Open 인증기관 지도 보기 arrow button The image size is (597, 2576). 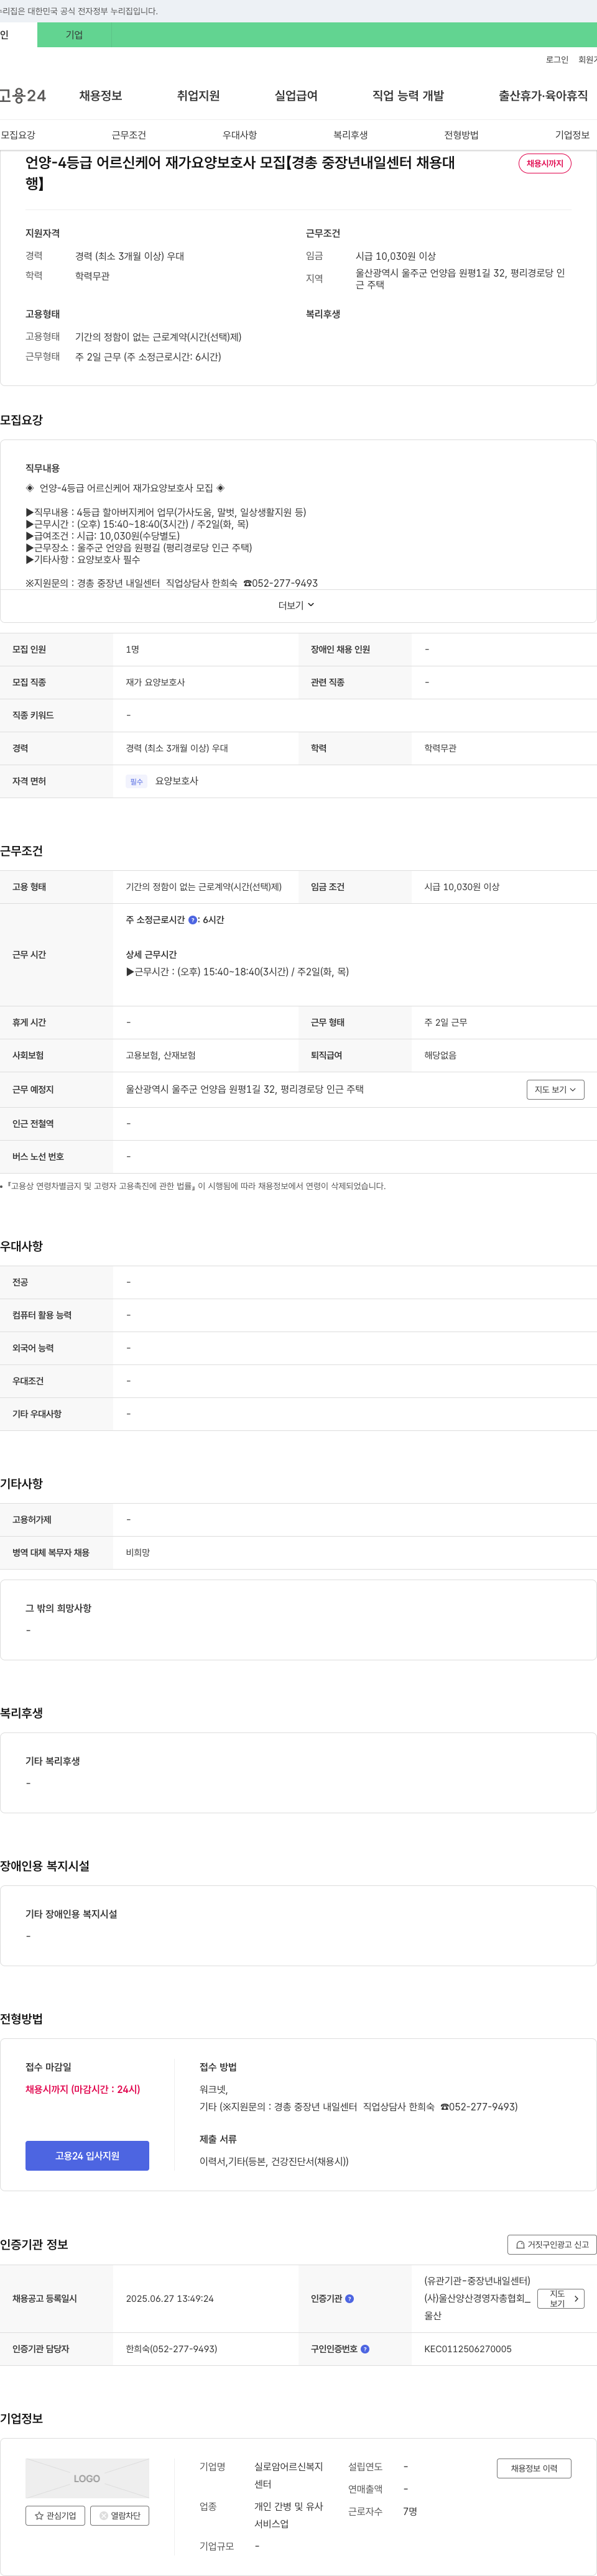tap(561, 2299)
